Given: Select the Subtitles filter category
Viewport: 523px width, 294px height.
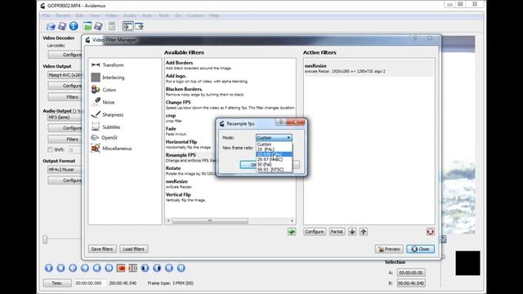Looking at the screenshot, I should click(105, 127).
